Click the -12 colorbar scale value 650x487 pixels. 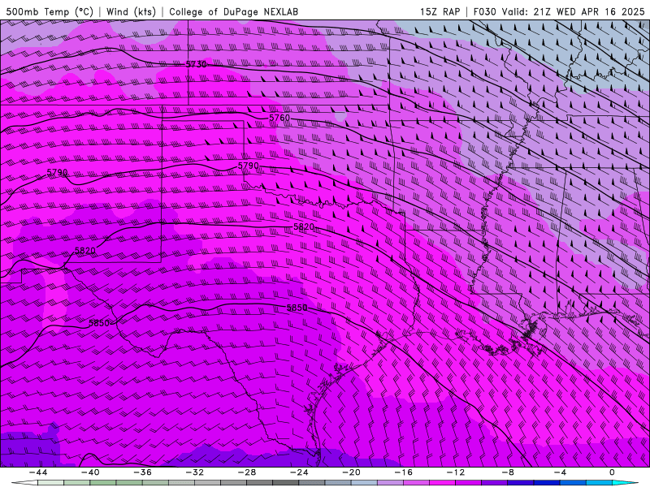click(456, 472)
